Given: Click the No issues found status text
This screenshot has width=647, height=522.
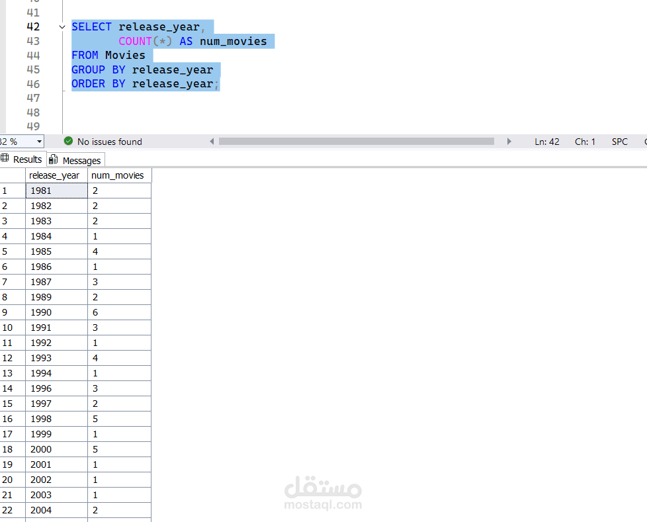Looking at the screenshot, I should pos(110,142).
